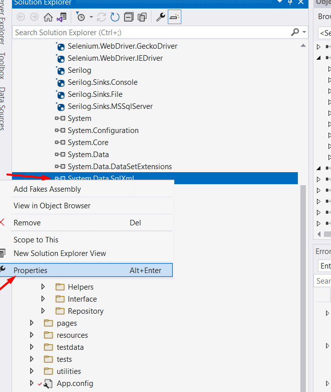331x392 pixels.
Task: Select the System.Core reference
Action: [x=88, y=143]
